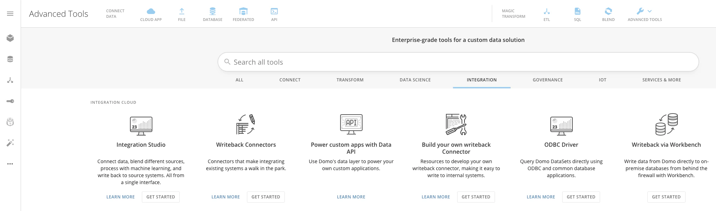The width and height of the screenshot is (716, 211).
Task: Click Learn More for writeback Connector builder
Action: point(436,197)
